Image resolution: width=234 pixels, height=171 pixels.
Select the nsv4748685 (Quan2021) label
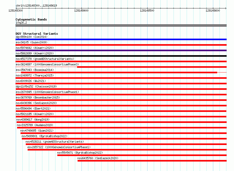coord(37,131)
